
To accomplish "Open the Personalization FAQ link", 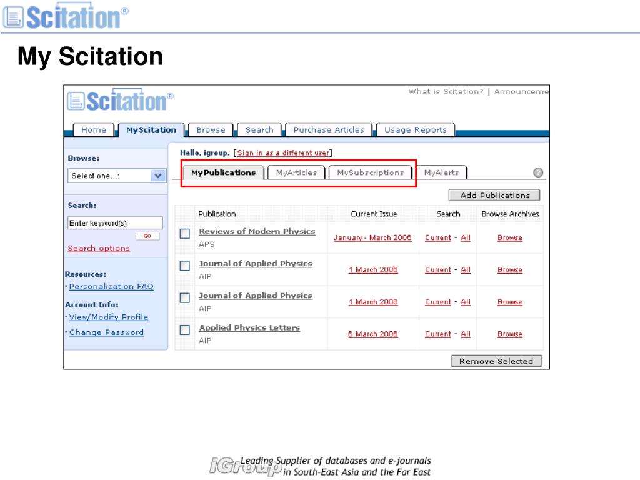I will [x=111, y=286].
